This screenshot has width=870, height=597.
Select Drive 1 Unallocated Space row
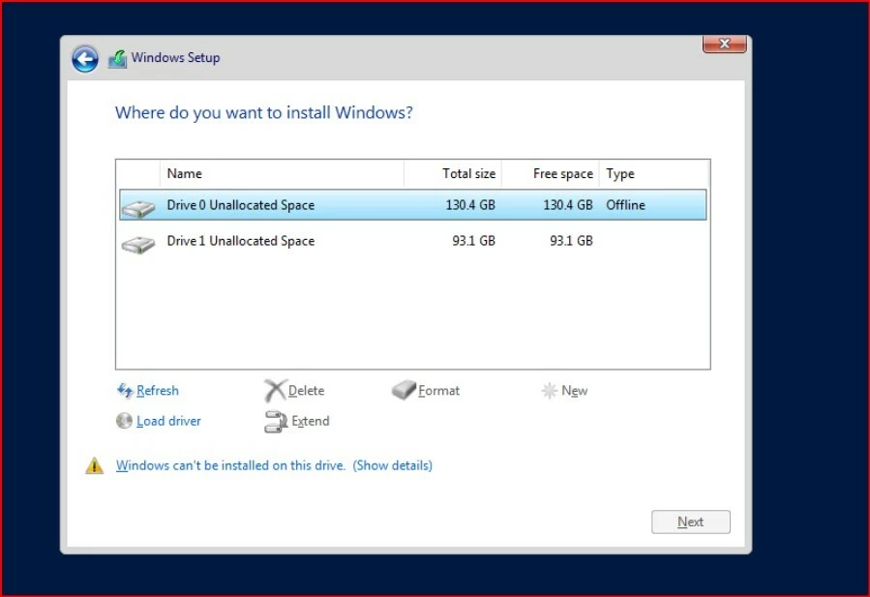point(413,241)
